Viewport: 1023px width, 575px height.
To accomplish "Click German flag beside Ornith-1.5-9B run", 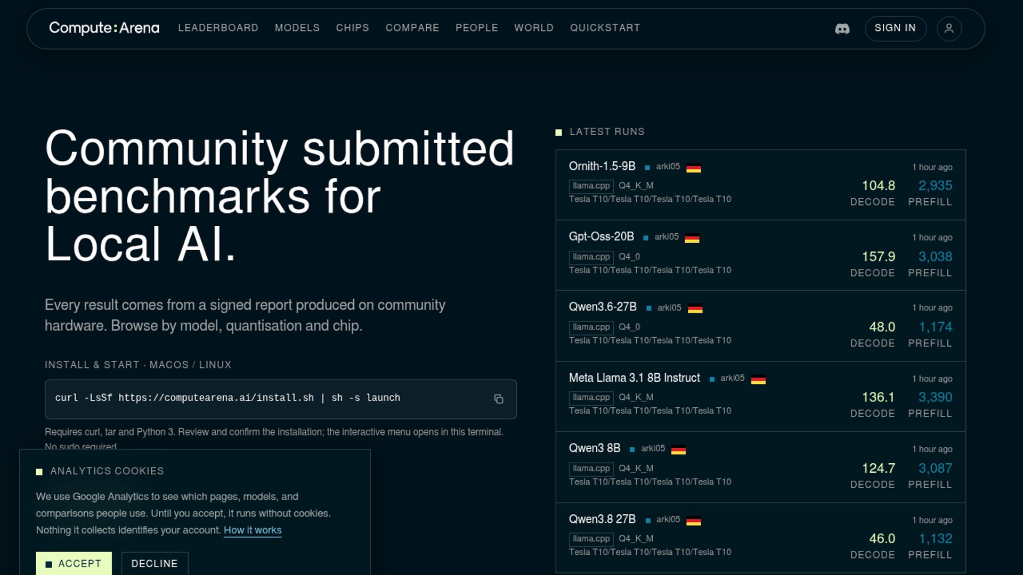I will tap(693, 168).
